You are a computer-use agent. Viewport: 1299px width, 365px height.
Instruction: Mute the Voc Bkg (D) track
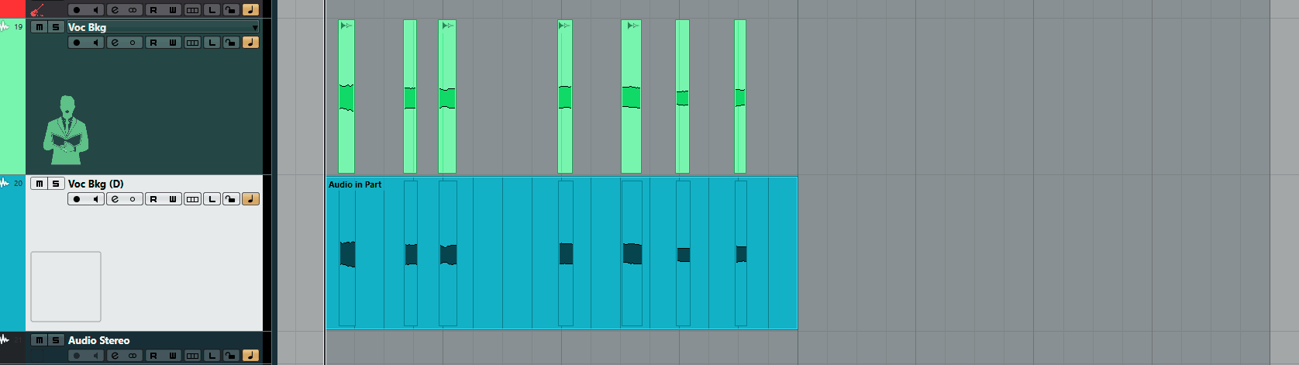pyautogui.click(x=40, y=184)
